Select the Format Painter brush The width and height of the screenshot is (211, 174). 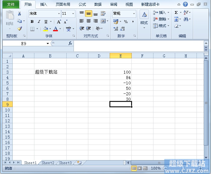(x=20, y=29)
